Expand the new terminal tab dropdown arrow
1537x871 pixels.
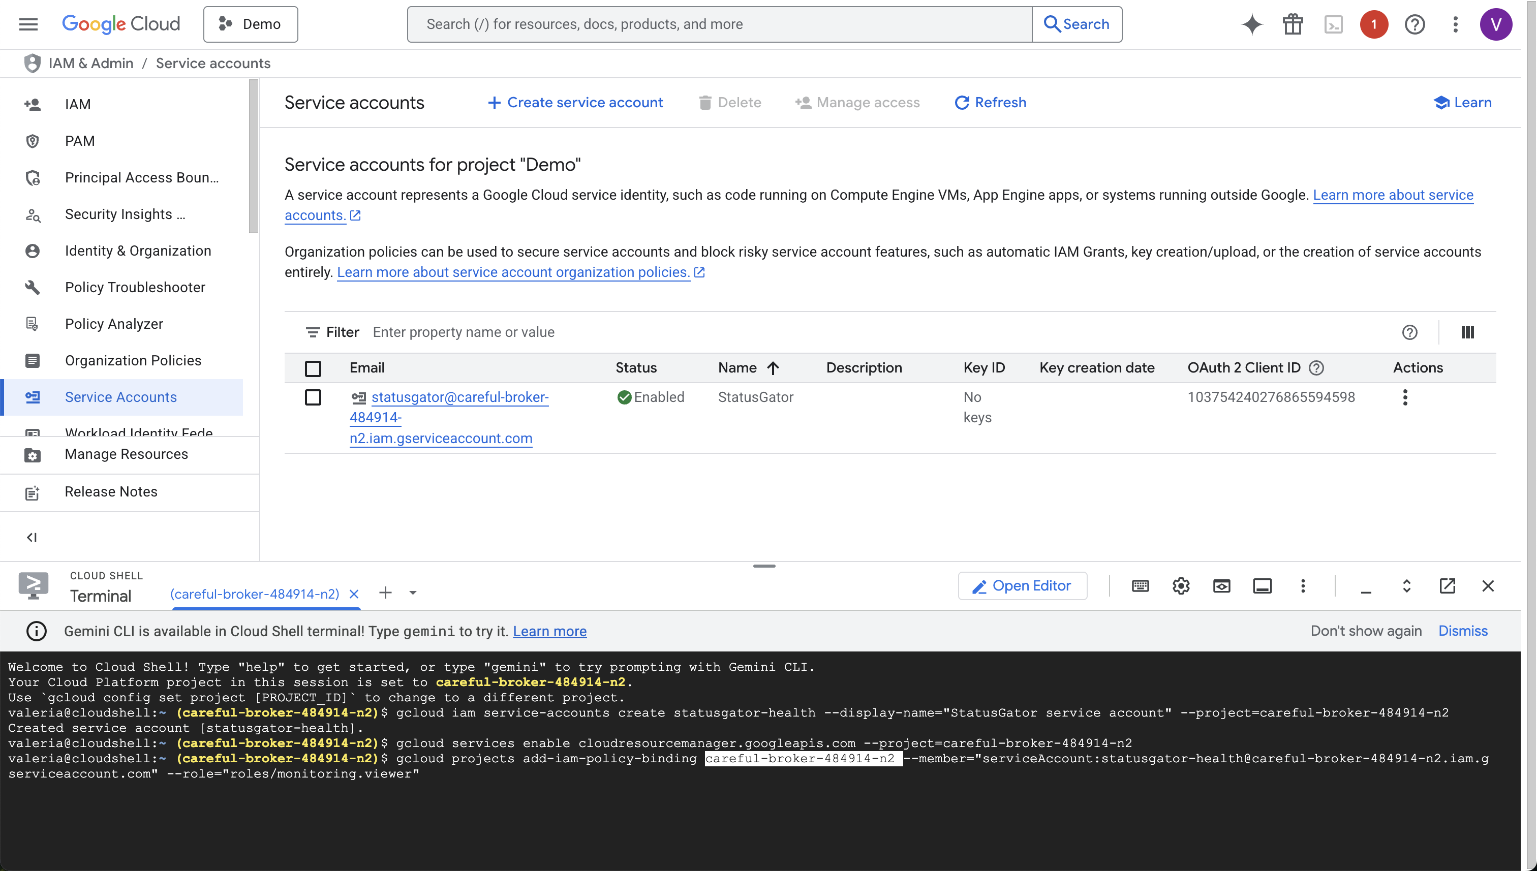(413, 593)
